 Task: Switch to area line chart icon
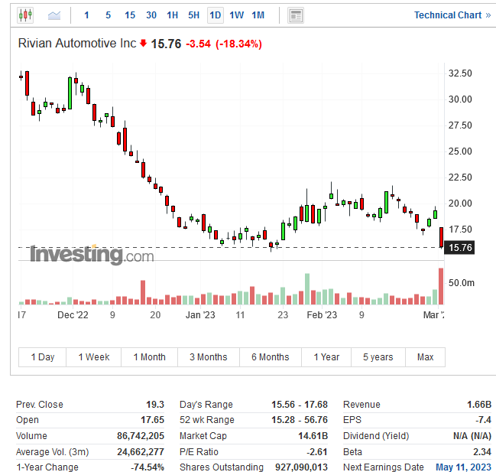[54, 15]
